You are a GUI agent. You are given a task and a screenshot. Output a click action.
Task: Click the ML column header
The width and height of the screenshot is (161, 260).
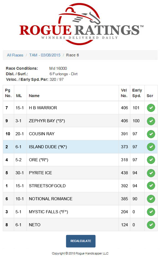coord(19,96)
